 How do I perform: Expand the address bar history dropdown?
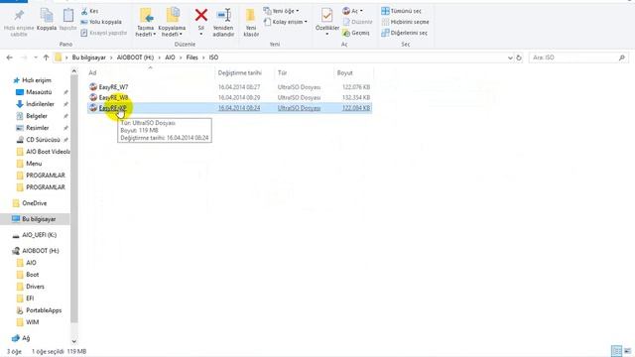[x=510, y=58]
